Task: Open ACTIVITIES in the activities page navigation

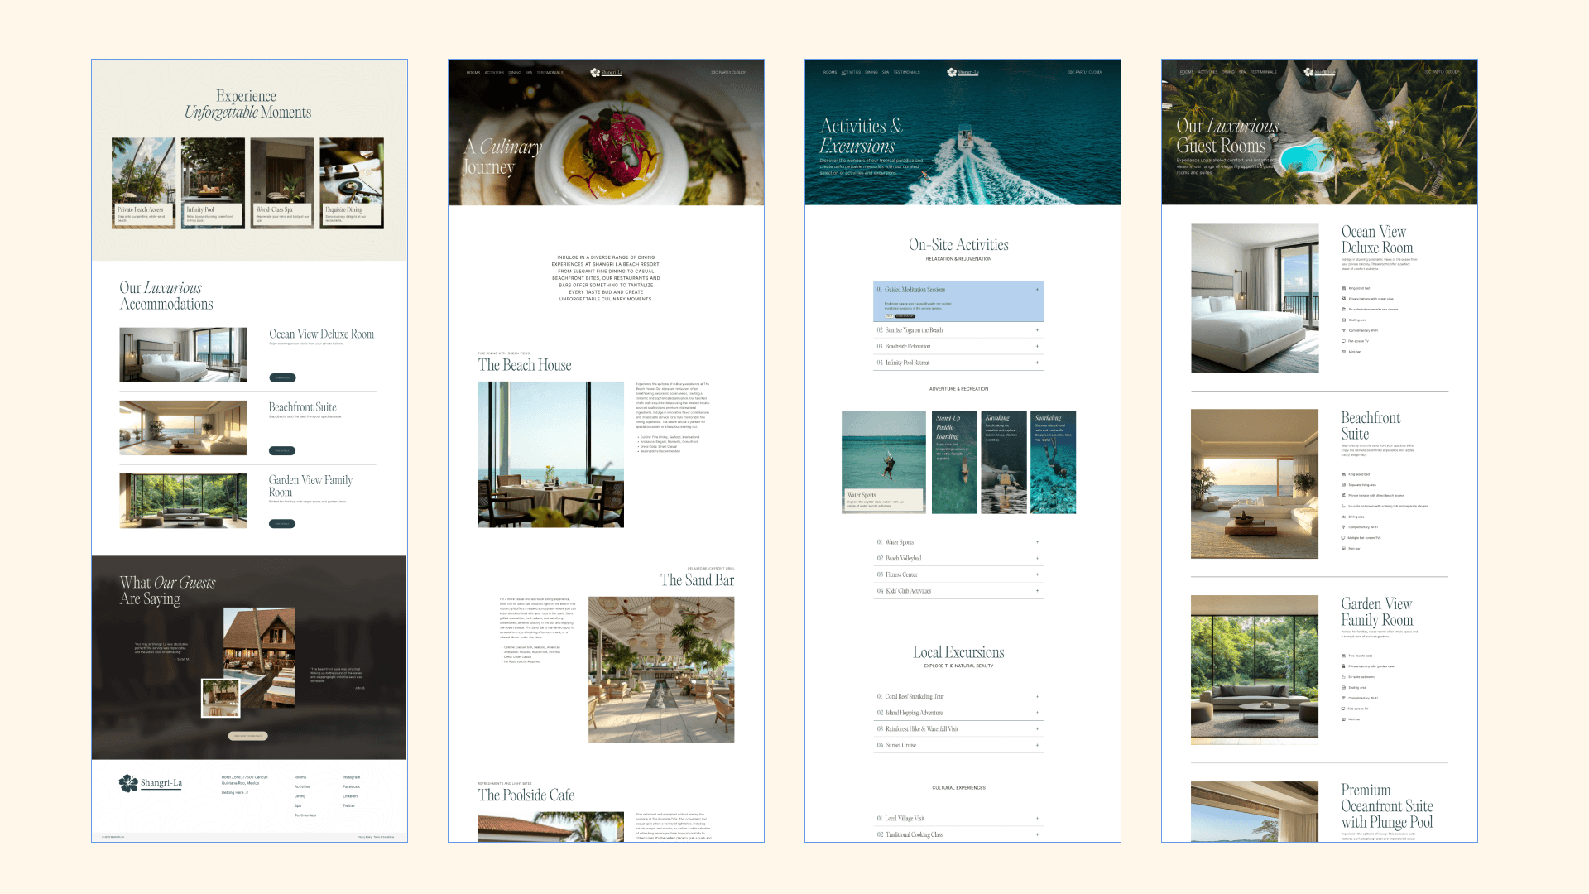Action: click(851, 72)
